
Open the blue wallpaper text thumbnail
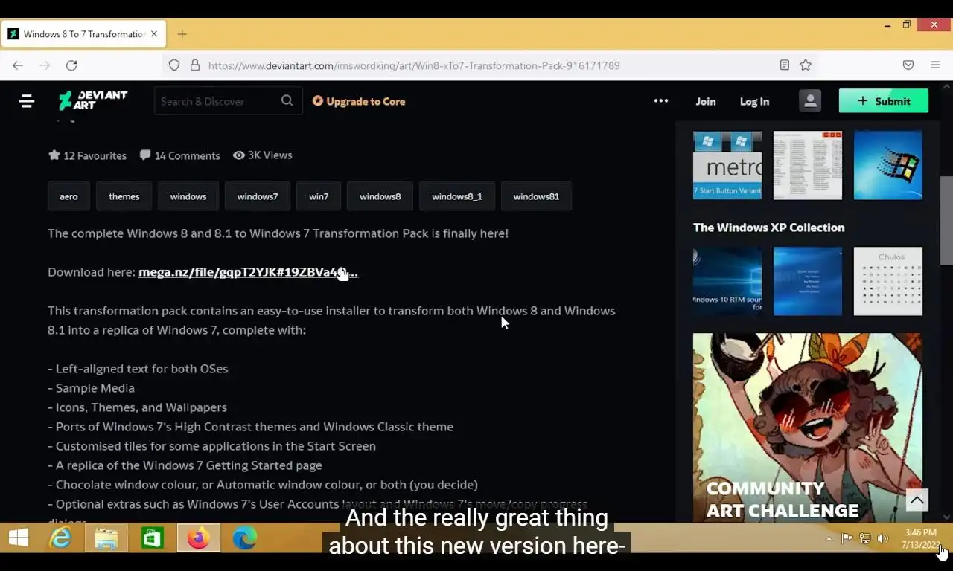(808, 281)
